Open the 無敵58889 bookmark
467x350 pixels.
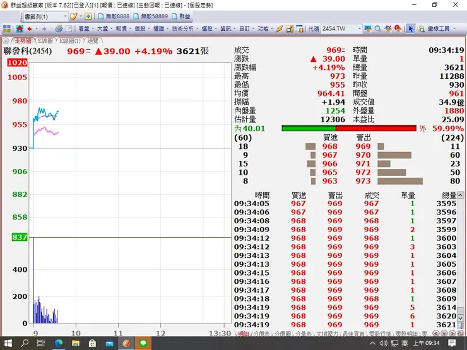coord(151,16)
